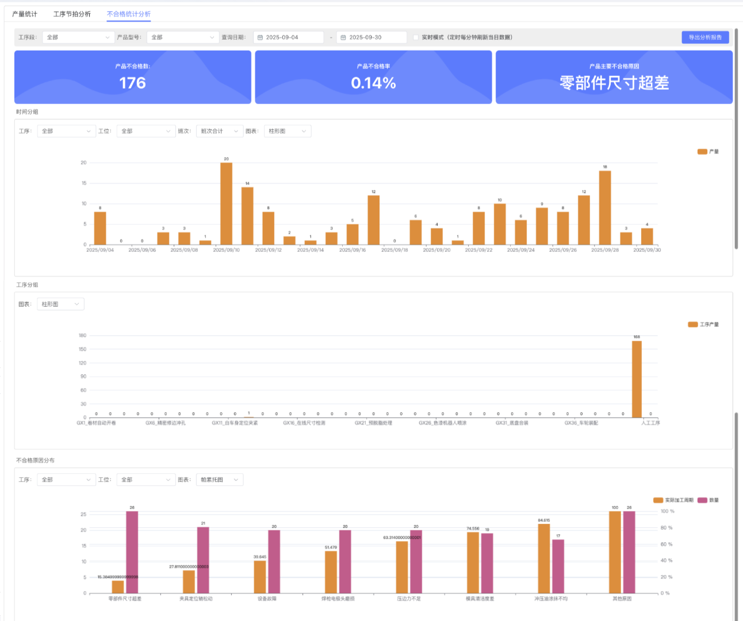The width and height of the screenshot is (743, 621).
Task: Toggle the 工序产量 legend item
Action: pyautogui.click(x=703, y=325)
